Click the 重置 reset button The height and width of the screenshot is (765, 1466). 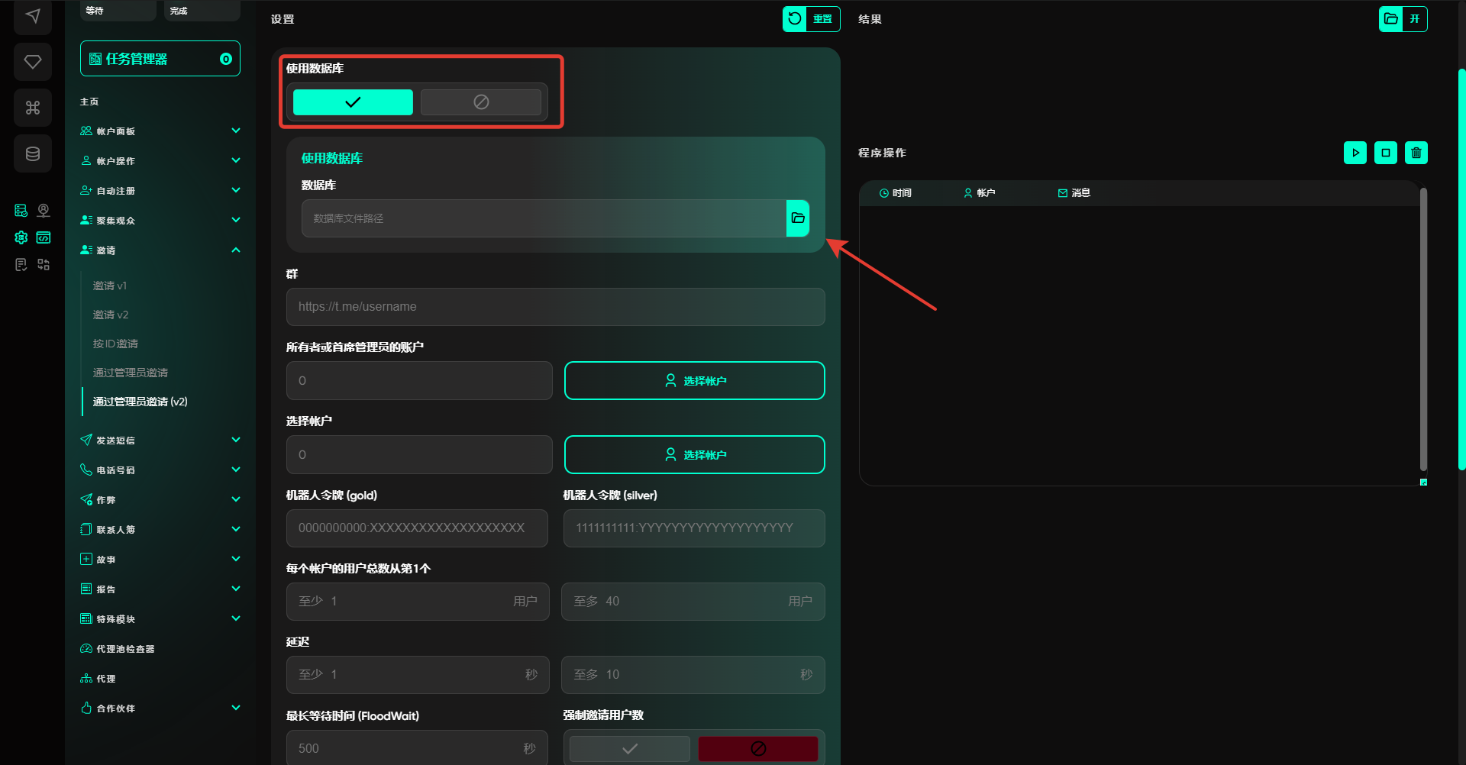(x=811, y=19)
